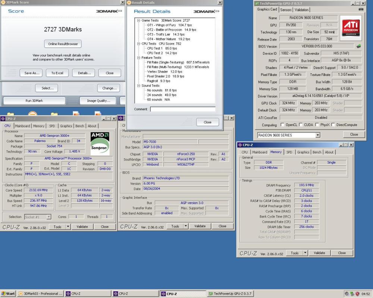Click the GPU-Z screenshot camera icon
Image resolution: width=373 pixels, height=298 pixels.
pos(360,9)
